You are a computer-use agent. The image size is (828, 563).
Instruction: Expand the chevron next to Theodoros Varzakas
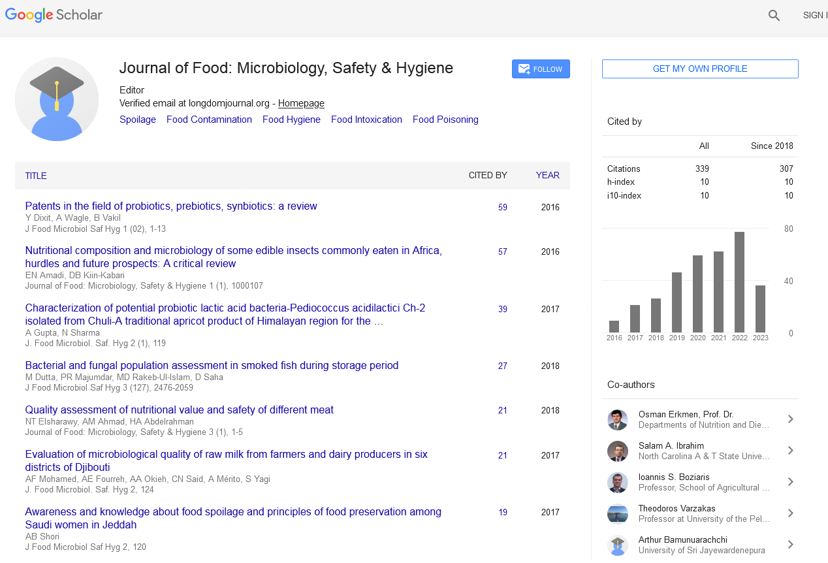click(790, 513)
